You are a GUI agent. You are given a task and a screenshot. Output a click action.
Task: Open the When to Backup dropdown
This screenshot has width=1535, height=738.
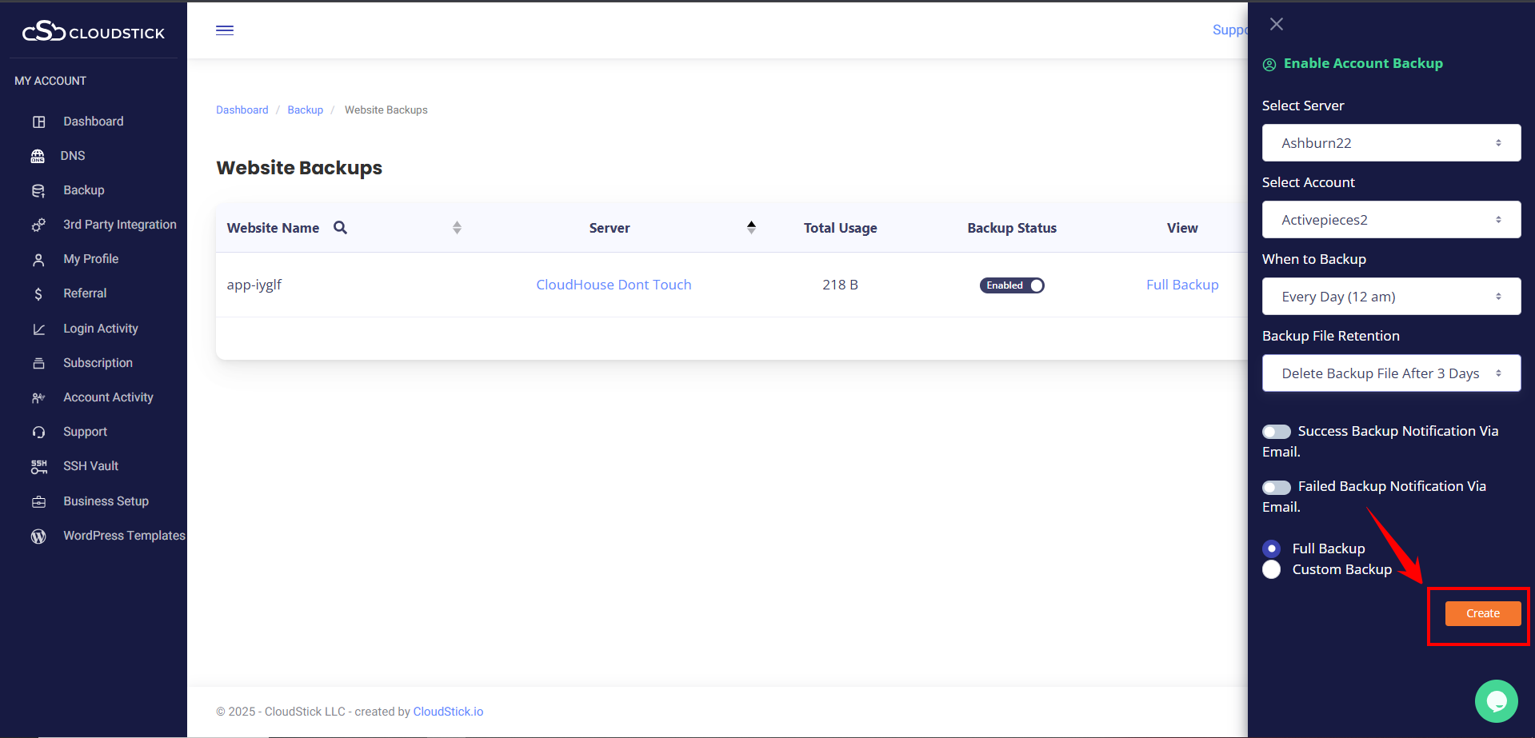[x=1391, y=297]
